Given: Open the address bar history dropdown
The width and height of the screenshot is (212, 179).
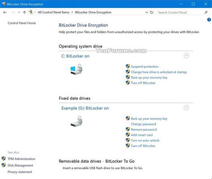Looking at the screenshot, I should 147,13.
